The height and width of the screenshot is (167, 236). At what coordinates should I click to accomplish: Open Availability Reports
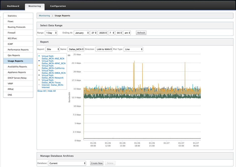pos(18,66)
